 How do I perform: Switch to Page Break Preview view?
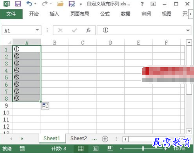tap(110, 149)
